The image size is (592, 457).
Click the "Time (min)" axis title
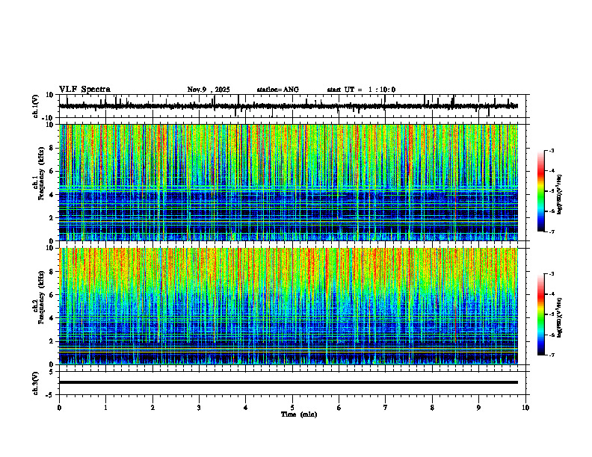pyautogui.click(x=299, y=414)
